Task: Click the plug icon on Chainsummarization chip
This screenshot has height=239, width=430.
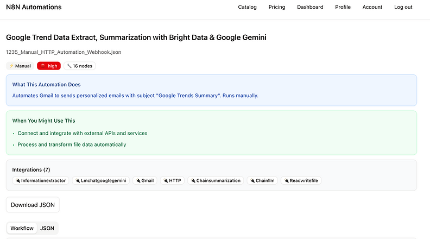Action: pyautogui.click(x=193, y=180)
